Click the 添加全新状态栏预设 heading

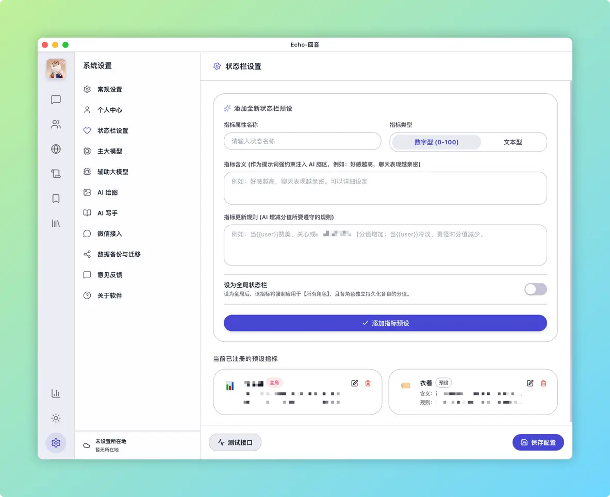[x=263, y=108]
